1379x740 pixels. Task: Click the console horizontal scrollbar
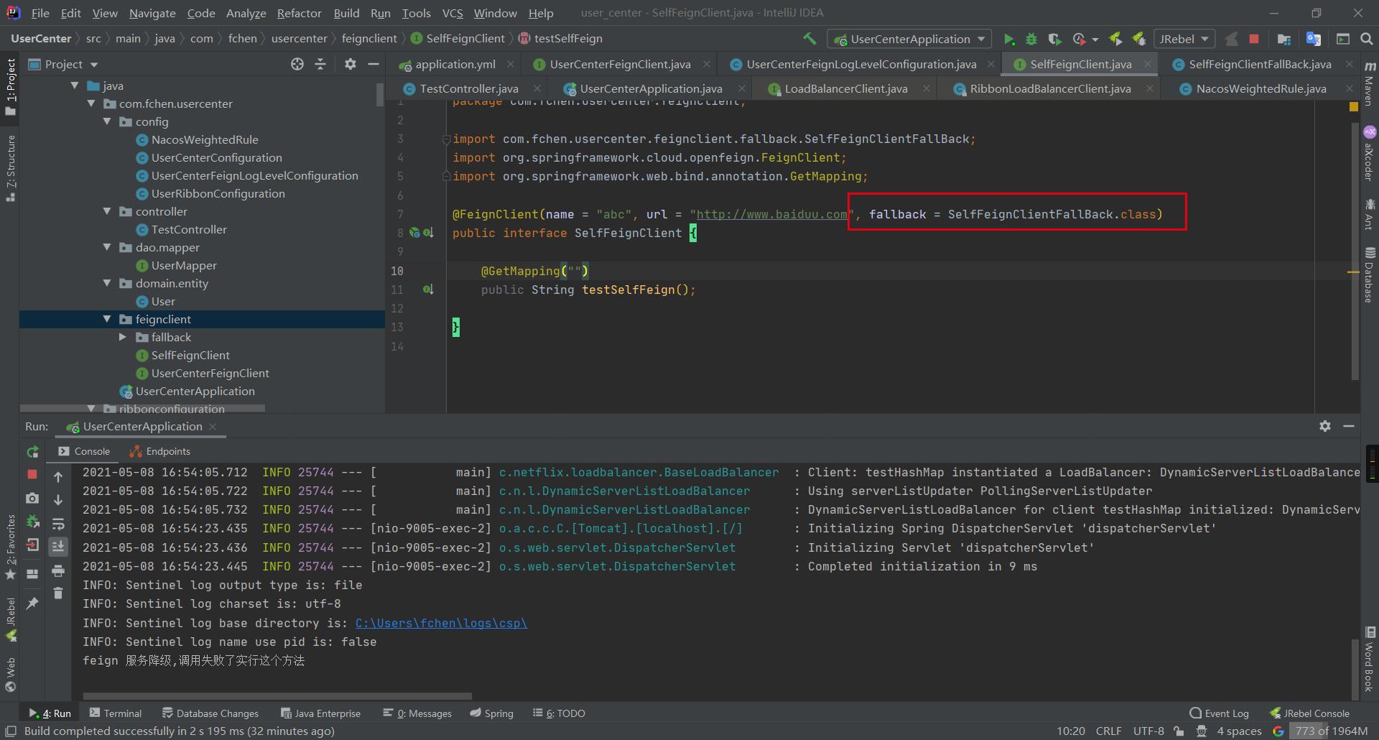(277, 695)
